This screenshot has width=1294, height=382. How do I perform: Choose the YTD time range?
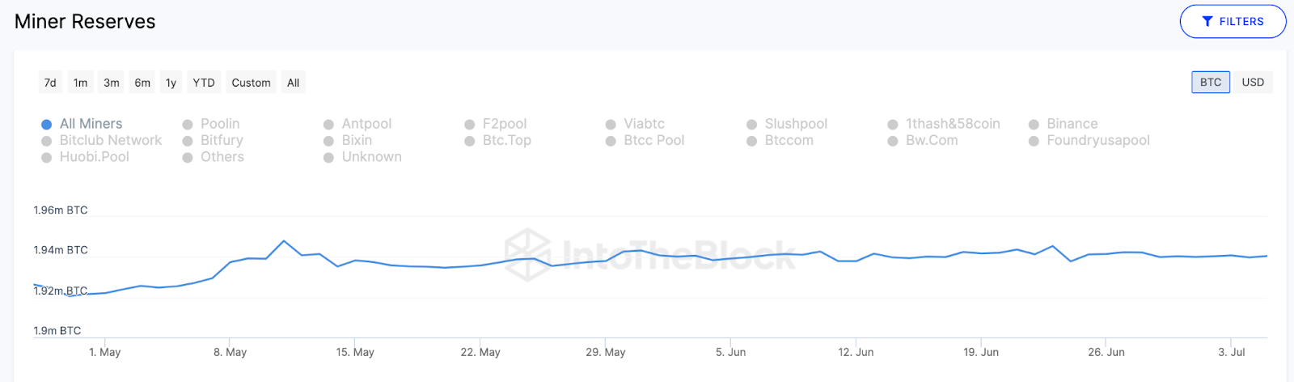pos(204,83)
